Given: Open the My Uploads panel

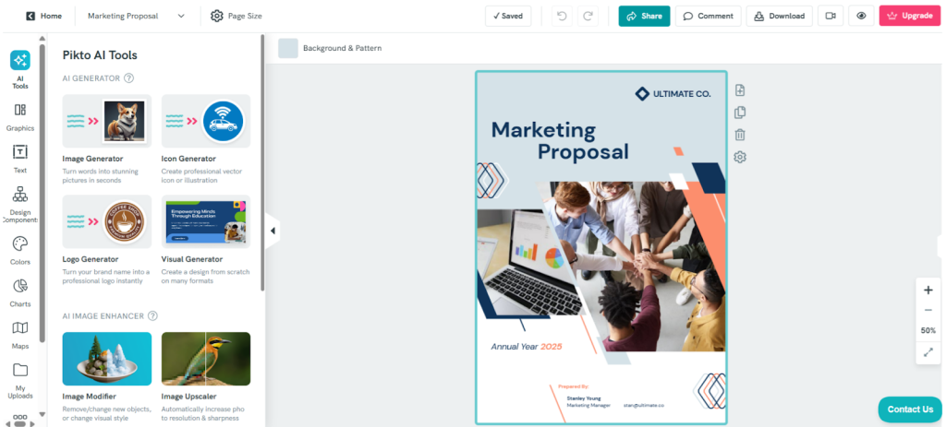Looking at the screenshot, I should pyautogui.click(x=20, y=380).
